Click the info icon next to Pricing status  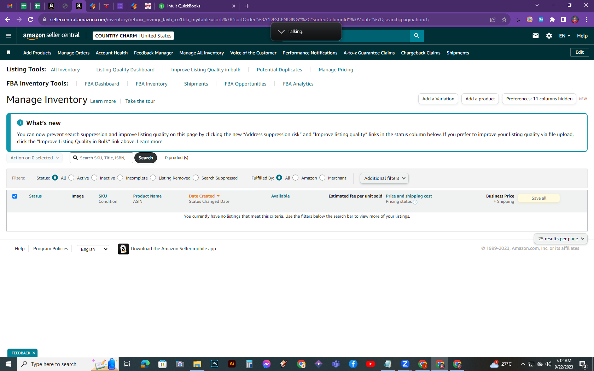pyautogui.click(x=415, y=202)
